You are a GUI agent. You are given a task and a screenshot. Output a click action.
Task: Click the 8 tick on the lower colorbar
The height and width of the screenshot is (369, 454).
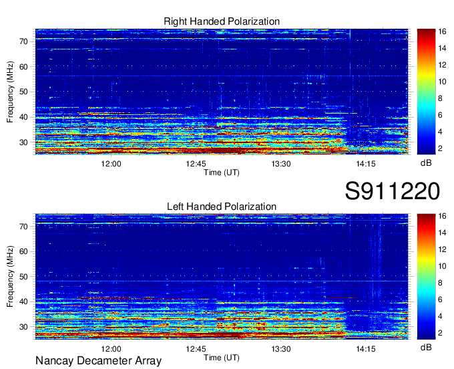pos(441,283)
